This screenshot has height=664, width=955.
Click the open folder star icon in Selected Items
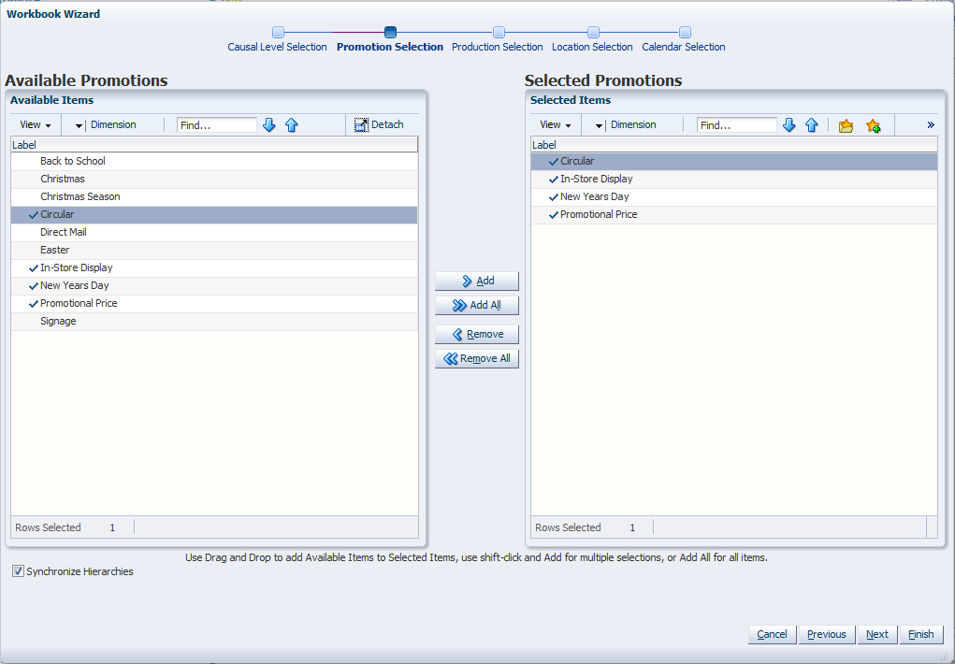[x=846, y=125]
